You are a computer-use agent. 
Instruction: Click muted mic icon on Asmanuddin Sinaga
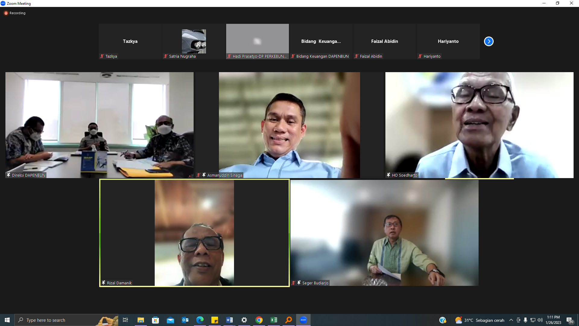point(198,175)
